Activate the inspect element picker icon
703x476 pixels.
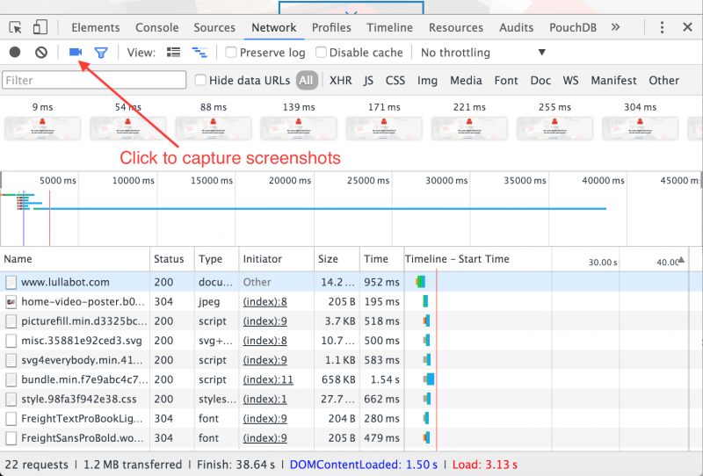[x=16, y=27]
